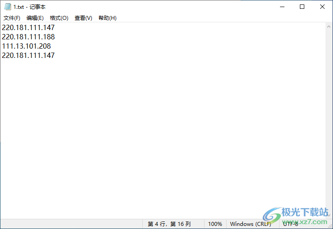This screenshot has height=229, width=333.
Task: Click the 100% zoom status entry
Action: point(215,224)
